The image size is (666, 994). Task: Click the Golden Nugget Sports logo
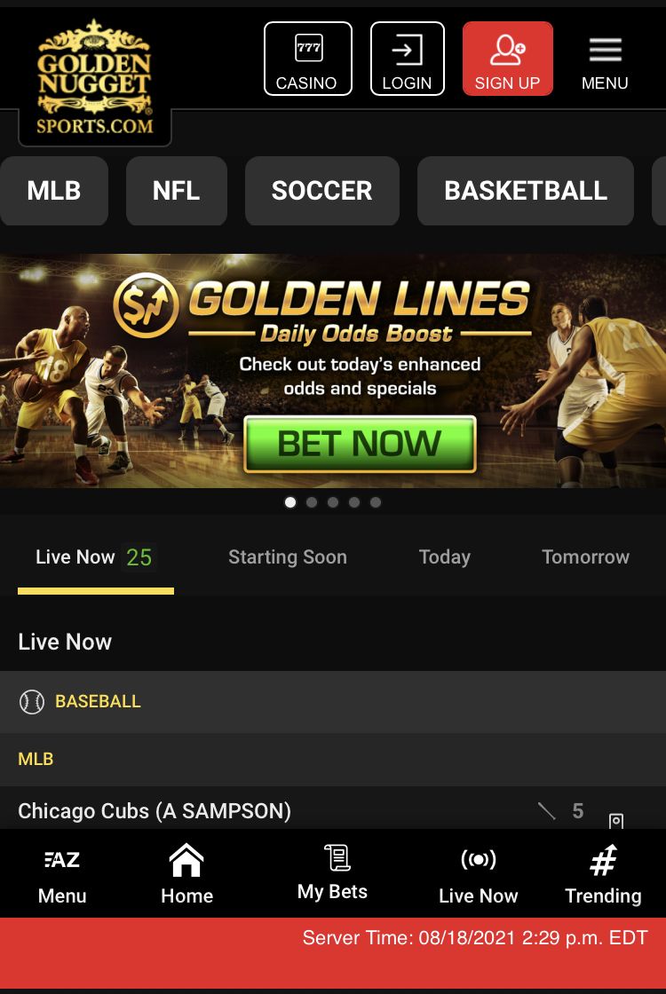[x=94, y=77]
